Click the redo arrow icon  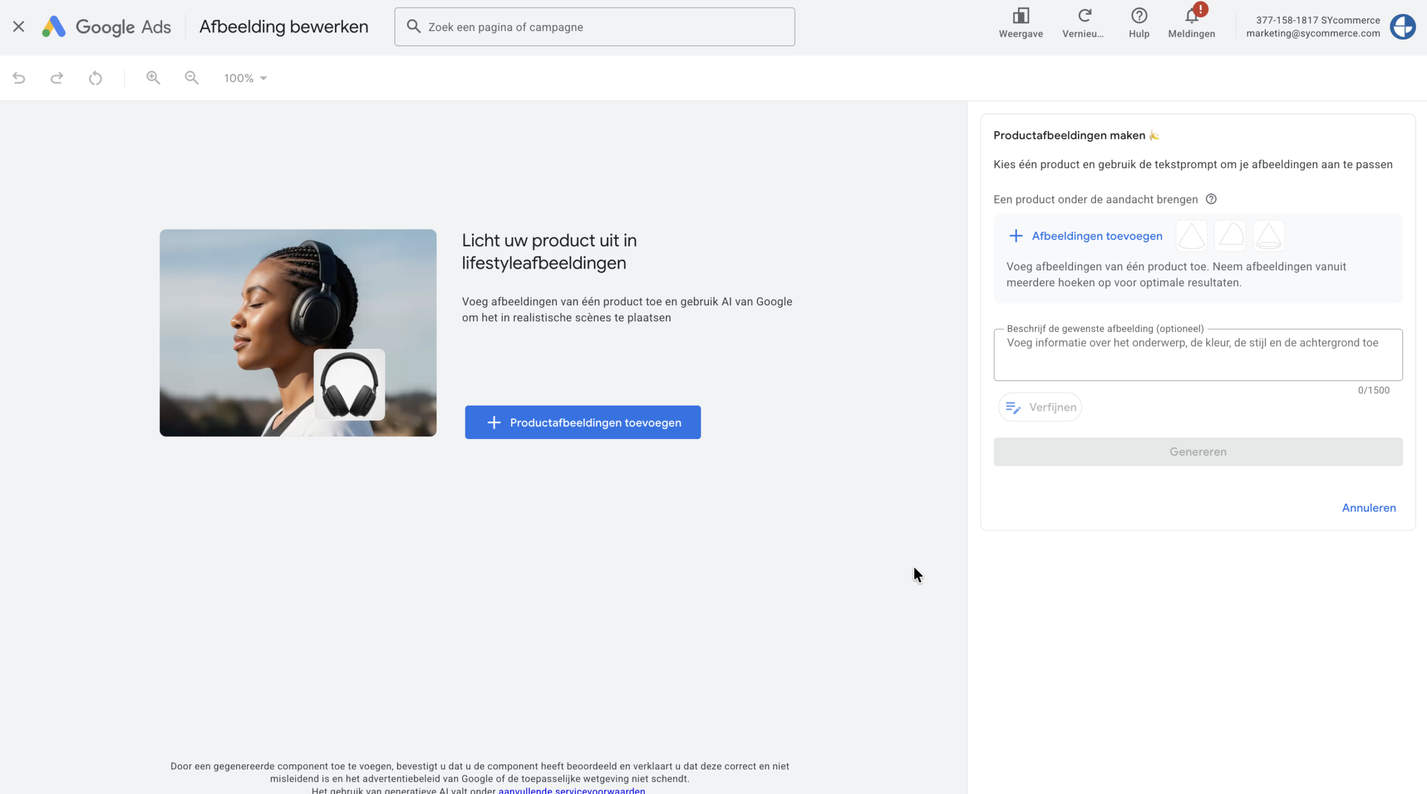(x=57, y=78)
